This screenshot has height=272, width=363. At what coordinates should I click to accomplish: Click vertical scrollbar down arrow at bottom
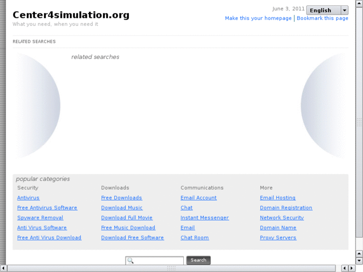point(359,261)
